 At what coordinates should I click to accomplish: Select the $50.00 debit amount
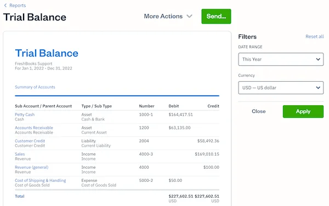pyautogui.click(x=175, y=180)
